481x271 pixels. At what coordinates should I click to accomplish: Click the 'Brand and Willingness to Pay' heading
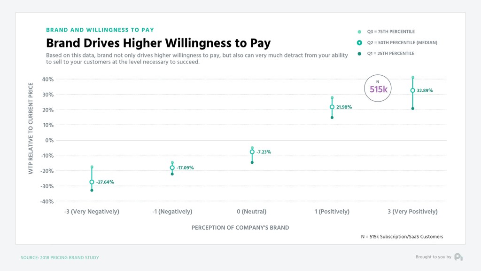point(100,30)
